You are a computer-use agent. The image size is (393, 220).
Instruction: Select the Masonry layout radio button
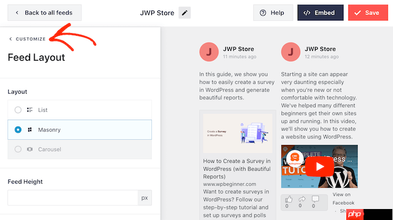pos(18,130)
